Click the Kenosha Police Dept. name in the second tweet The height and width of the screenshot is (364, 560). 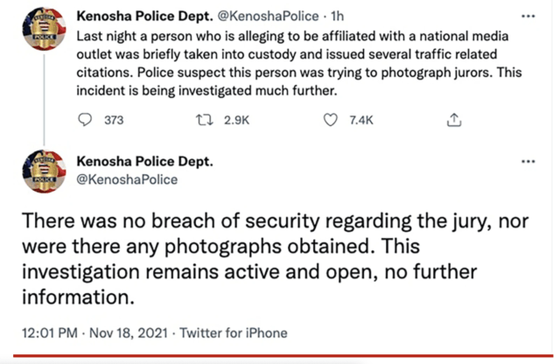coord(144,162)
